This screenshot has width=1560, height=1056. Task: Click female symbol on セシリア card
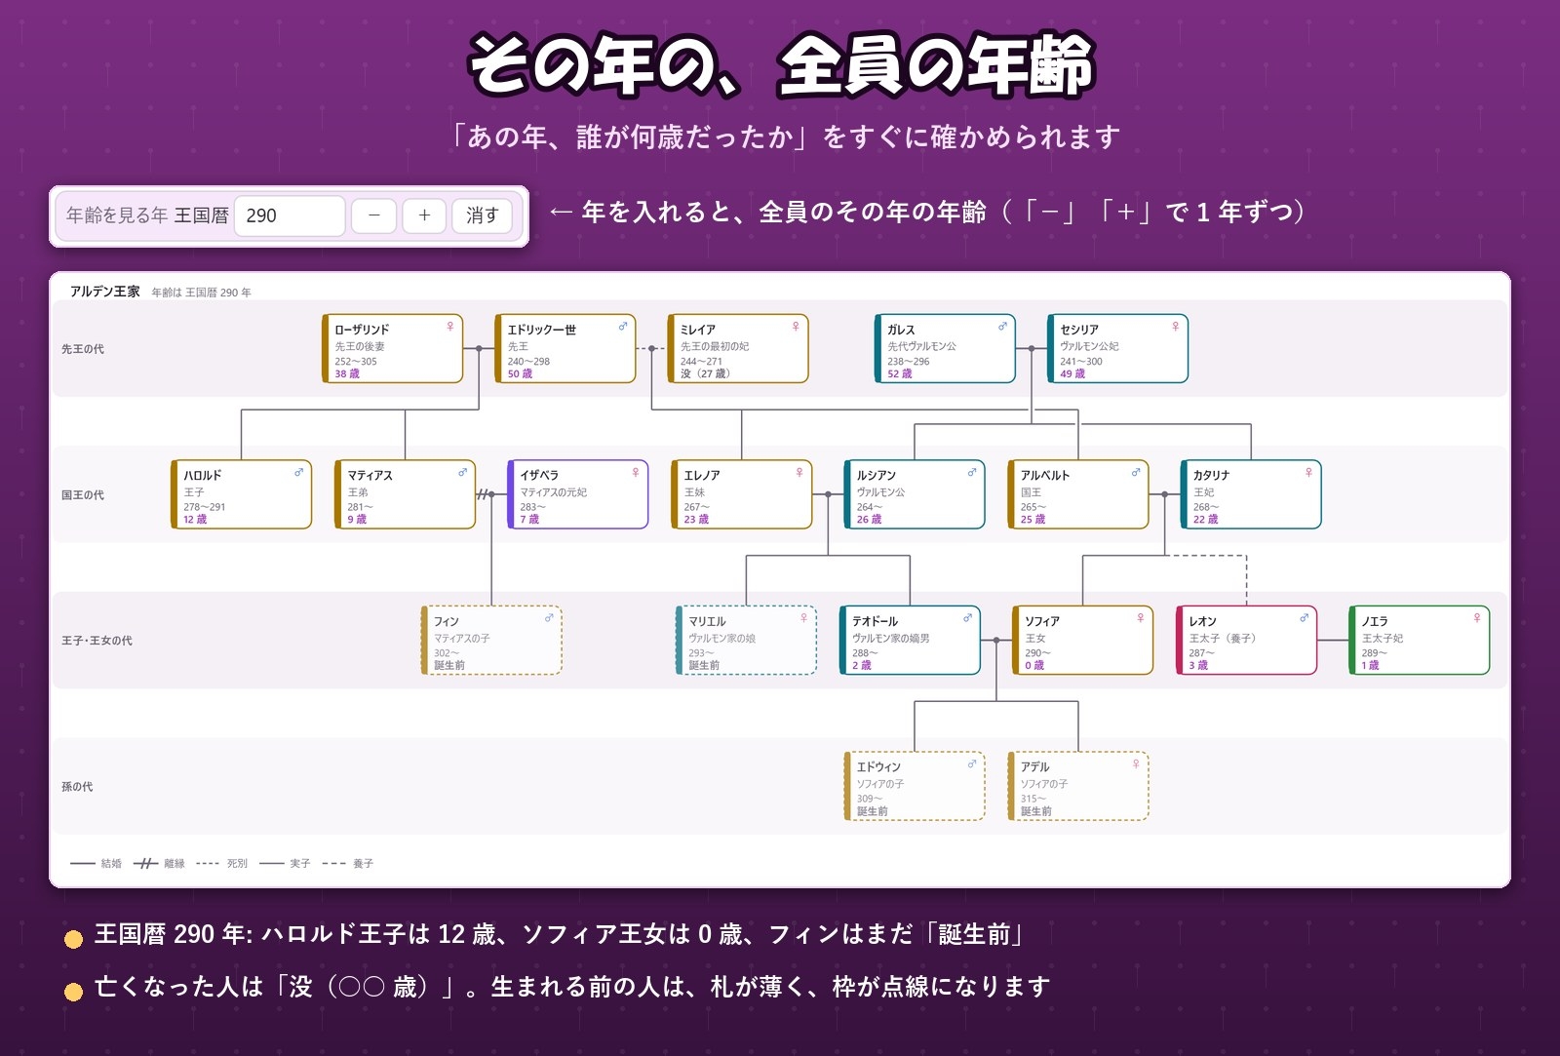coord(1175,327)
